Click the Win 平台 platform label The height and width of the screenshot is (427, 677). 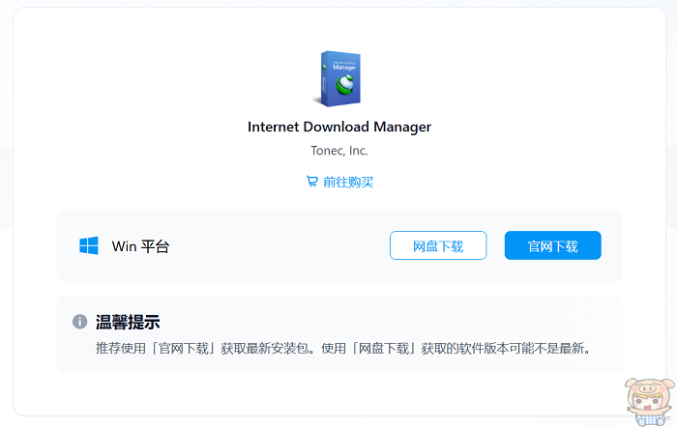[140, 246]
